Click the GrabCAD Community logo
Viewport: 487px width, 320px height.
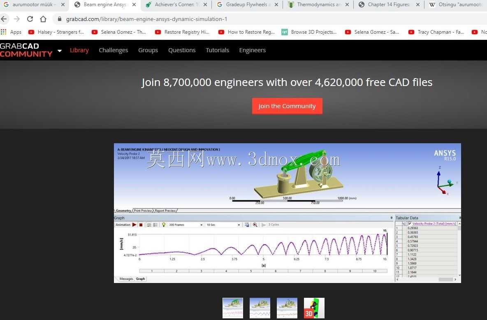(26, 50)
